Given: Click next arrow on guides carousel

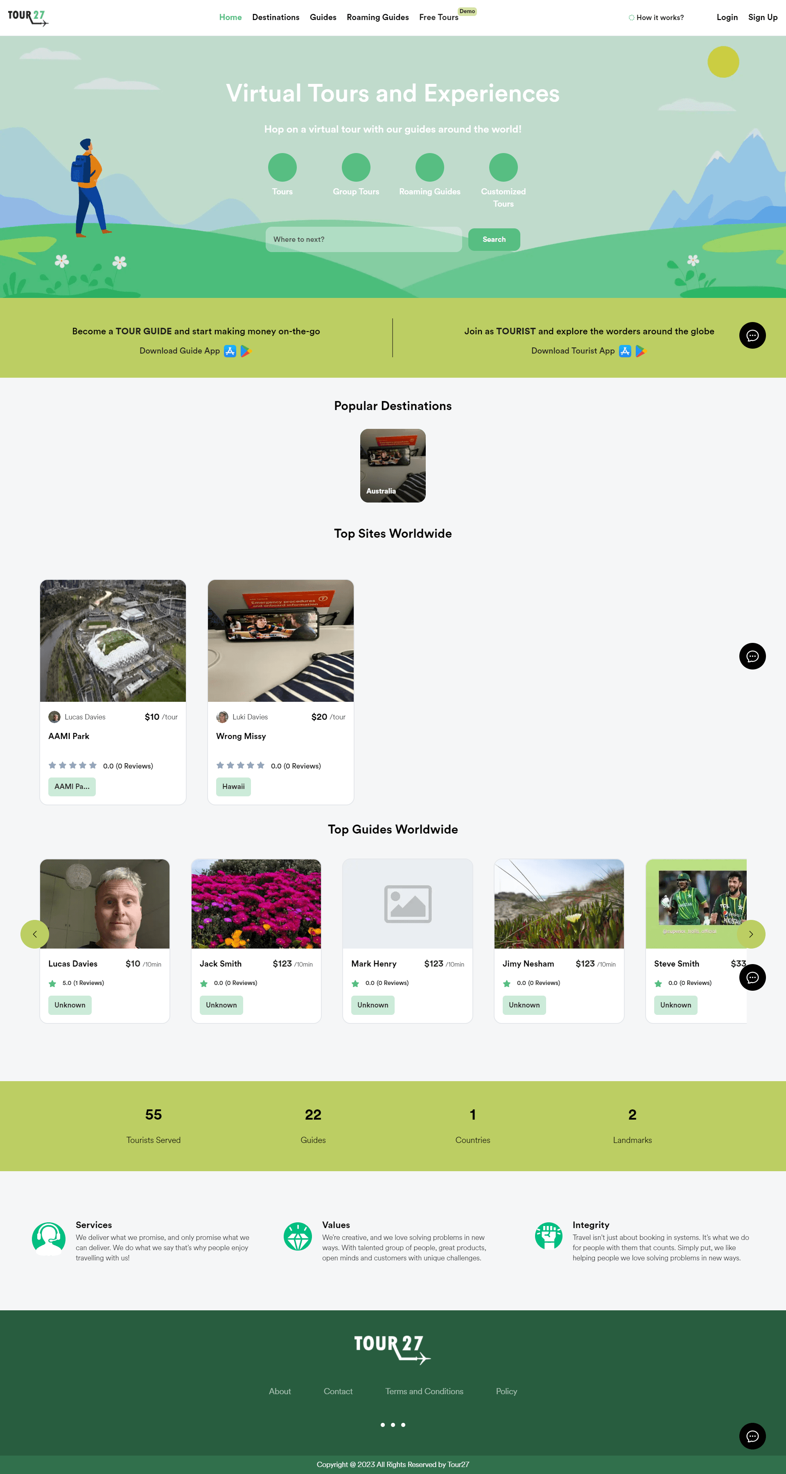Looking at the screenshot, I should pyautogui.click(x=751, y=934).
